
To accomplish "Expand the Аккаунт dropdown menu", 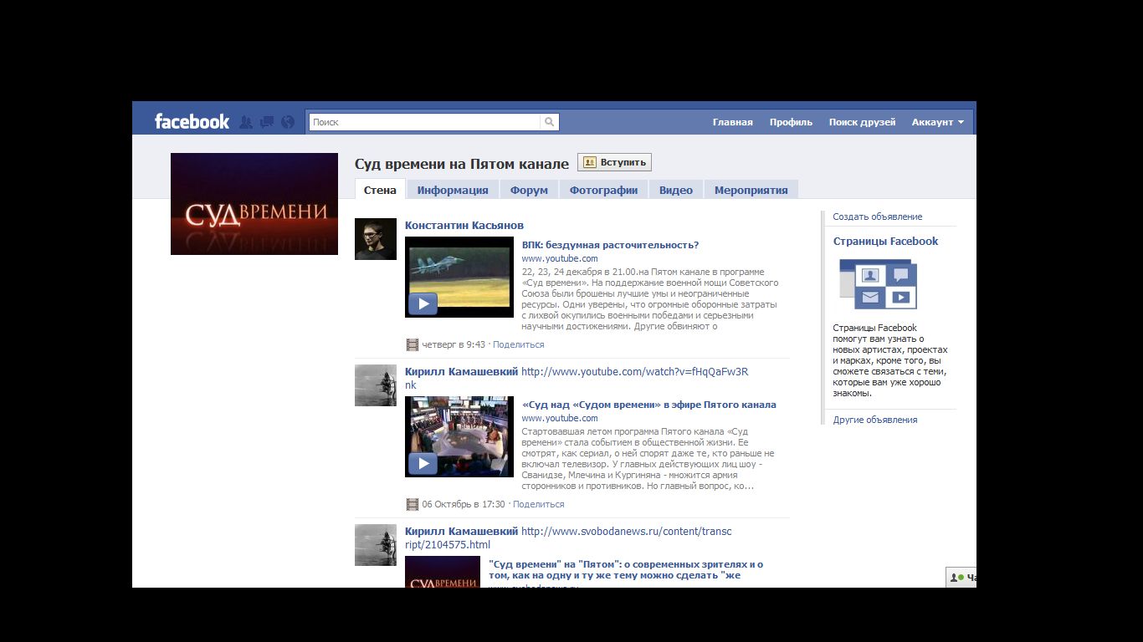I will point(937,122).
